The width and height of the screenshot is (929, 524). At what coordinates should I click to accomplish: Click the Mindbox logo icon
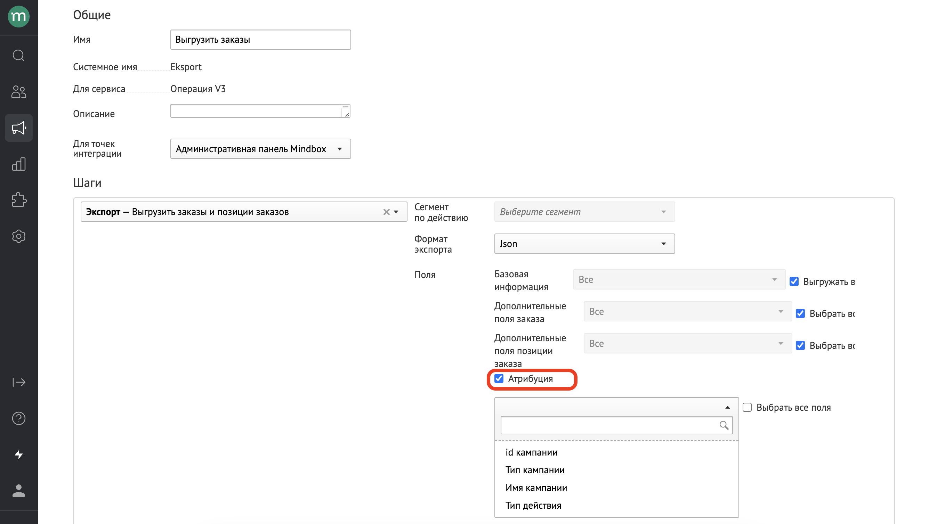click(x=19, y=17)
